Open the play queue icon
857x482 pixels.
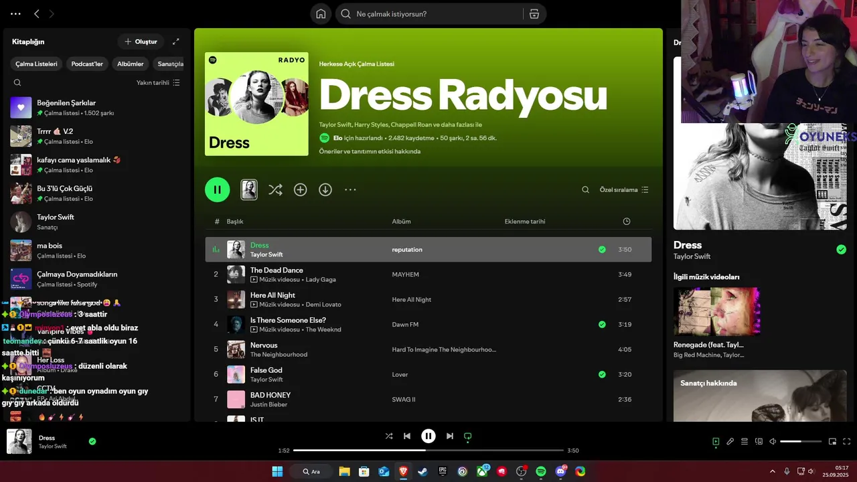point(745,442)
